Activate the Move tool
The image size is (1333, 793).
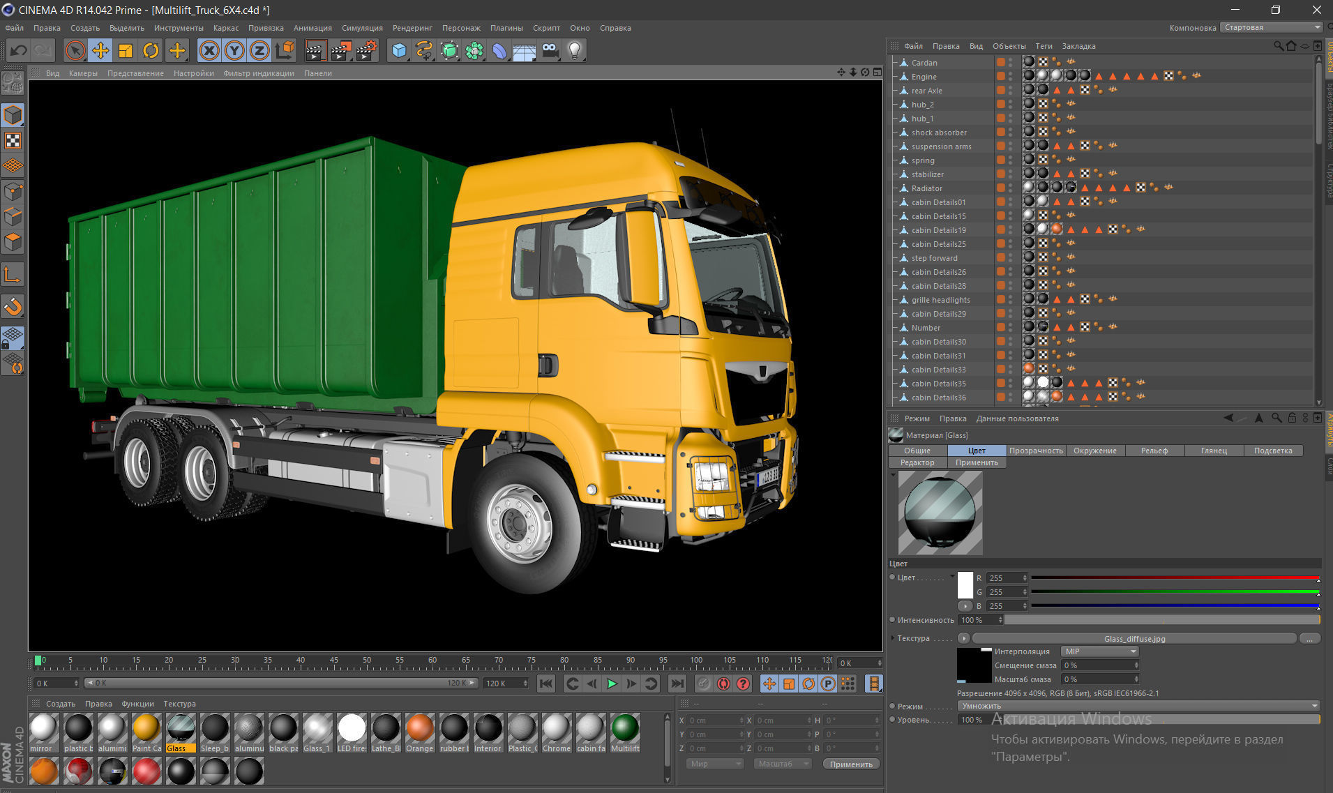(100, 51)
